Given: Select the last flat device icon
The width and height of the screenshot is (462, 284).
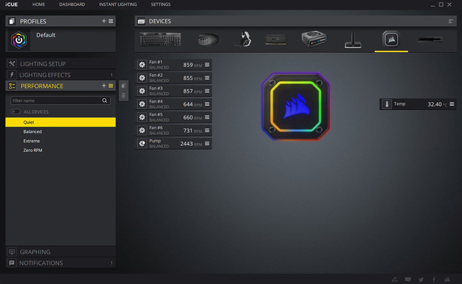Looking at the screenshot, I should pos(430,39).
